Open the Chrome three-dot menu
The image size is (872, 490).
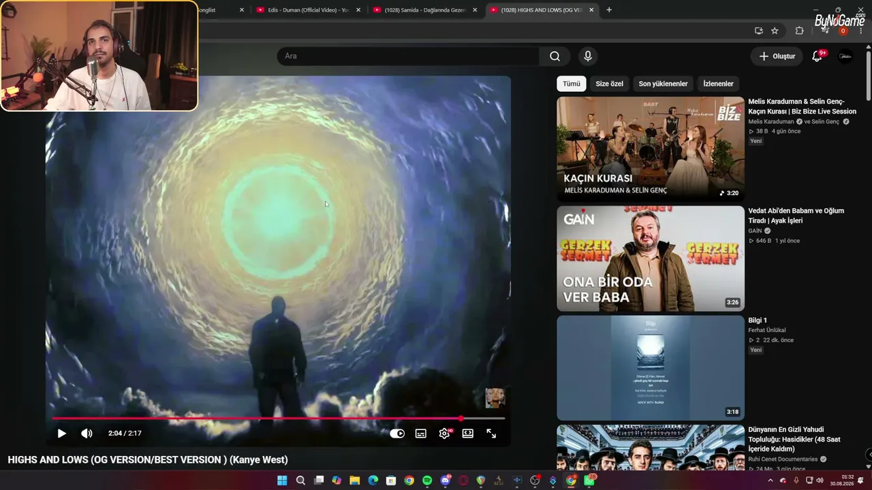pos(862,31)
